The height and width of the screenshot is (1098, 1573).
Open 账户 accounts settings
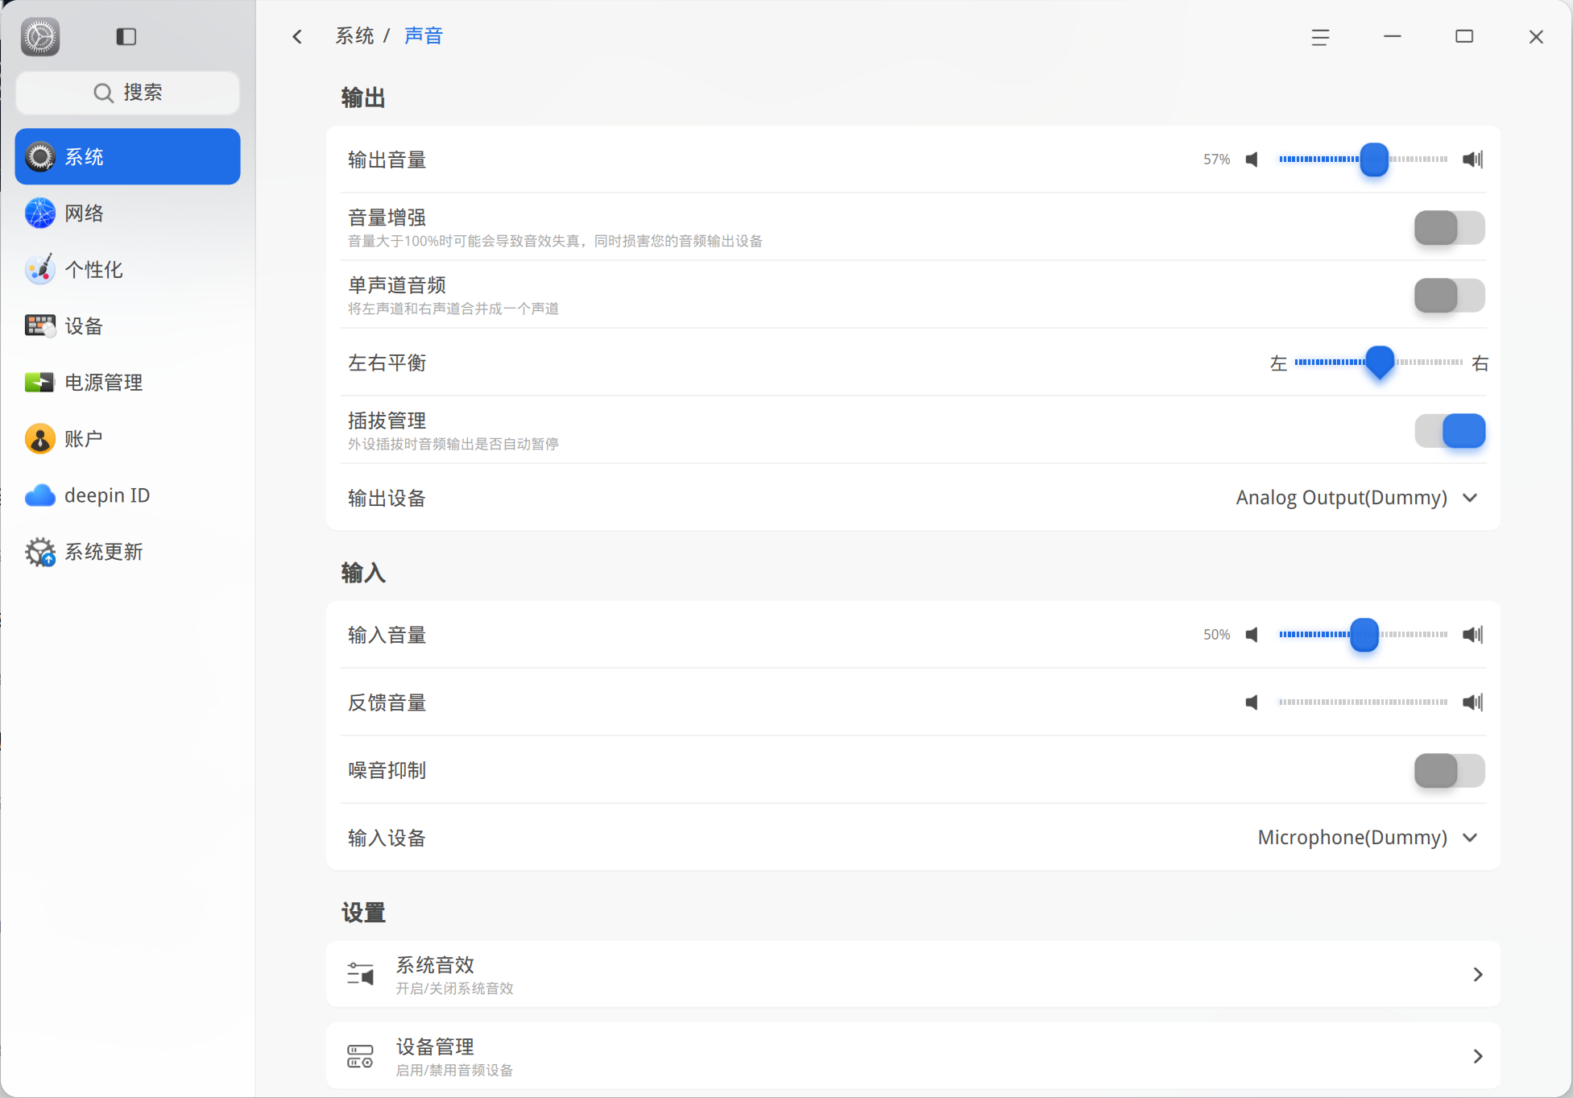[127, 439]
